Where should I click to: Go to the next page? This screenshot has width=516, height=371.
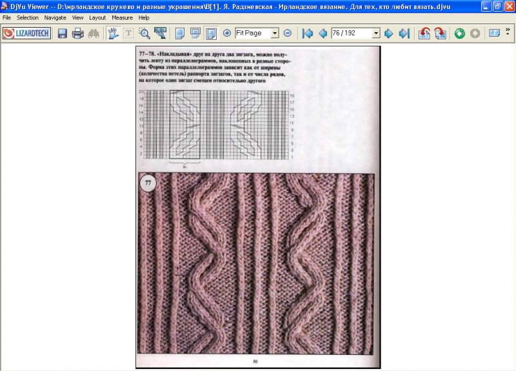[x=389, y=33]
